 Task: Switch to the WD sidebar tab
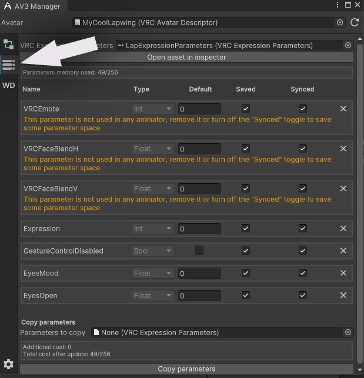click(8, 85)
